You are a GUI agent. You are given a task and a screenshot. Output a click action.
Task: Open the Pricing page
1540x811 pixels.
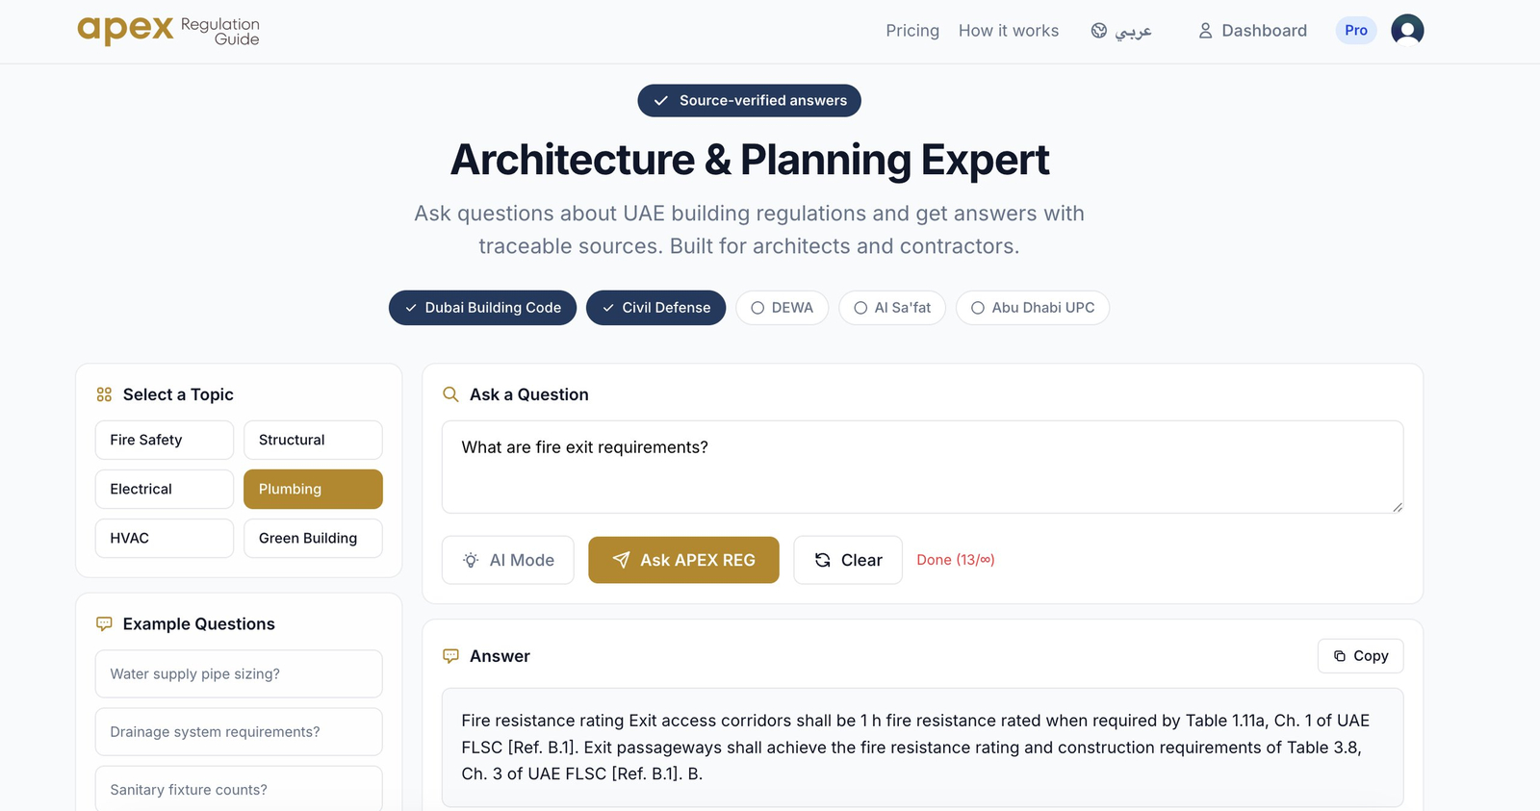pyautogui.click(x=912, y=31)
